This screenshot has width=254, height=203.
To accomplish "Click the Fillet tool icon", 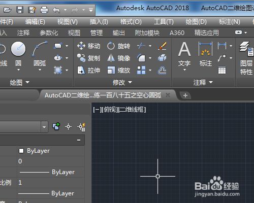I will [141, 58].
